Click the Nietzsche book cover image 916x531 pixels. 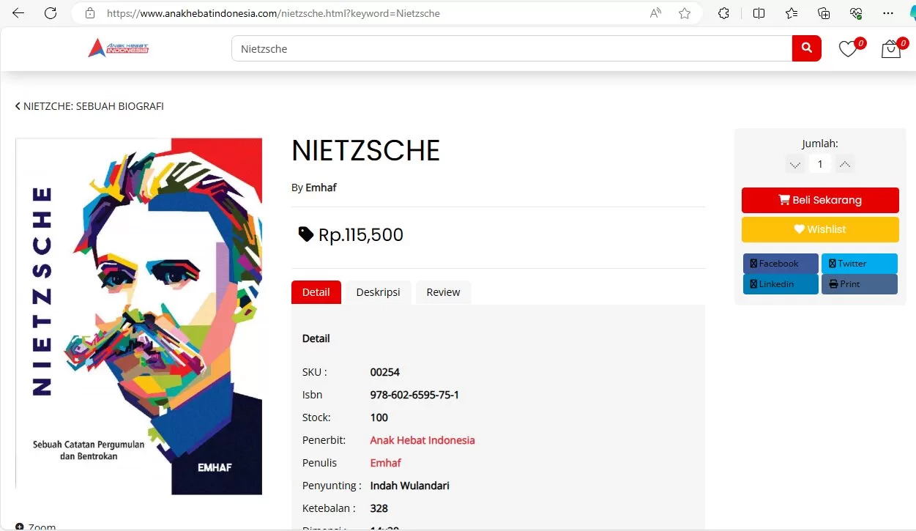point(139,316)
